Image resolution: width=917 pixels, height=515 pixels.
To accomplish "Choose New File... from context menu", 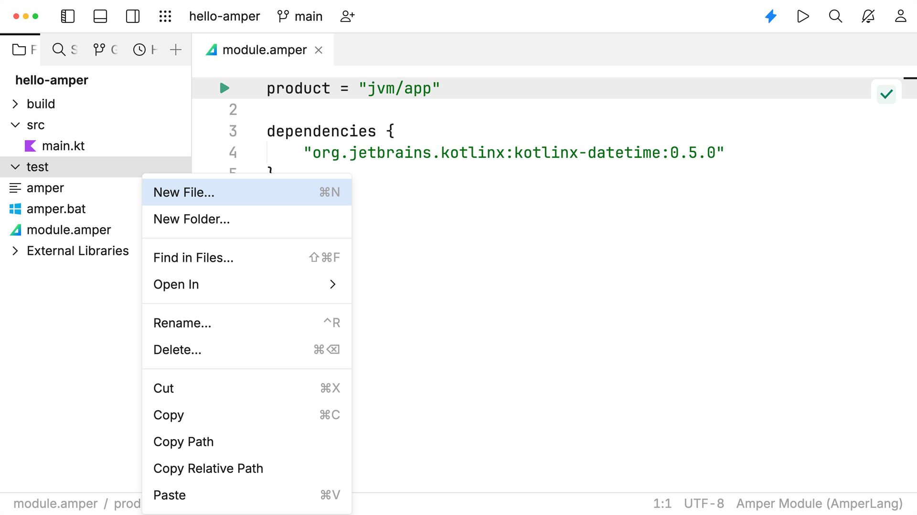I will pos(247,192).
